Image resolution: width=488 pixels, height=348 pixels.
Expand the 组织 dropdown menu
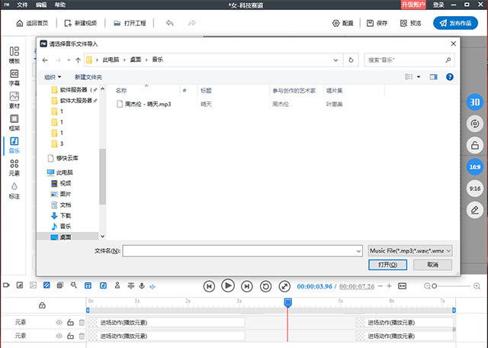(x=53, y=77)
